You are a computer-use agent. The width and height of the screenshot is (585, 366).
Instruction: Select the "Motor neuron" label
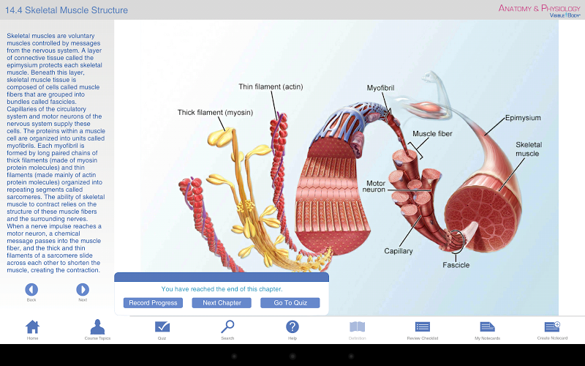point(374,187)
